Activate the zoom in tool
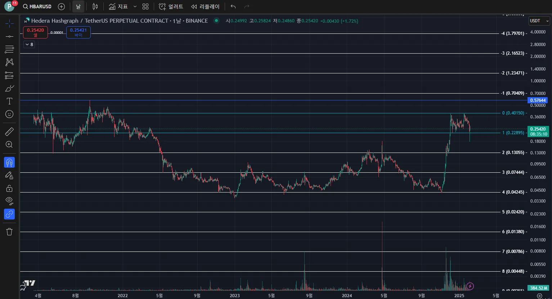 [x=9, y=145]
